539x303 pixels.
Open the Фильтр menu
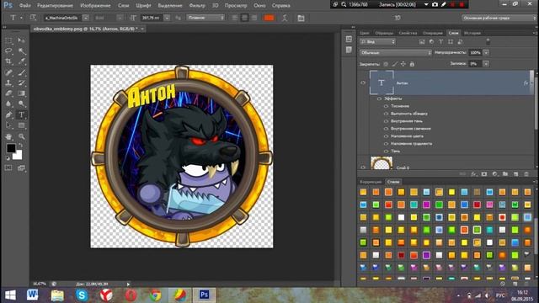197,6
